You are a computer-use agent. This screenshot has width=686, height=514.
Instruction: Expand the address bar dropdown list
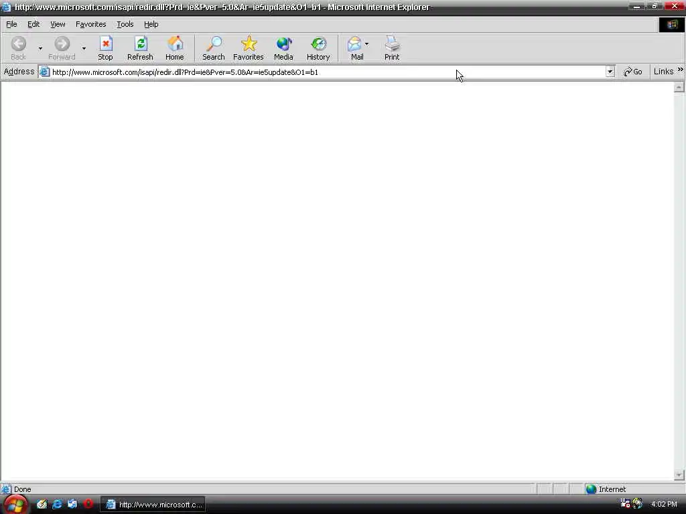[610, 72]
